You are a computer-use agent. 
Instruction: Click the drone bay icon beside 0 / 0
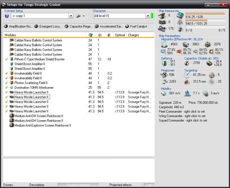pyautogui.click(x=180, y=29)
